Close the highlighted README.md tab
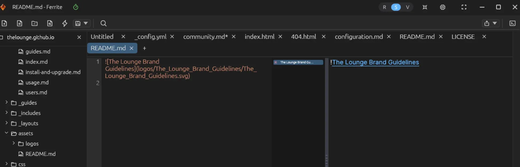The image size is (520, 167). 131,48
